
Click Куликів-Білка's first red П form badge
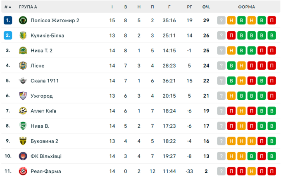click(x=232, y=35)
